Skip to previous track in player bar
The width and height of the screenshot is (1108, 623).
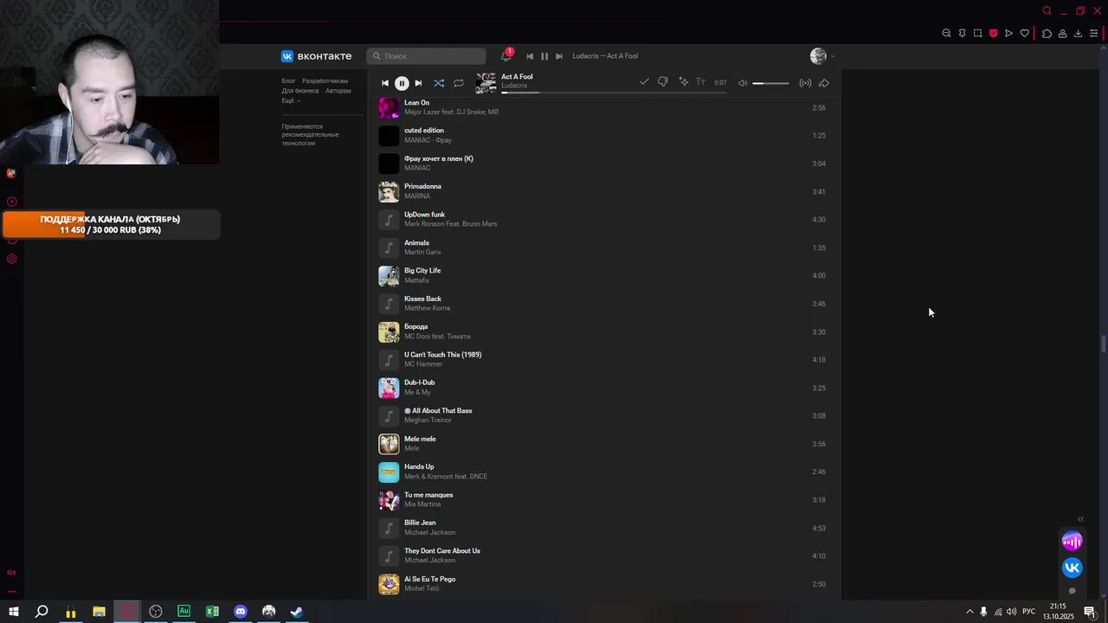point(385,83)
